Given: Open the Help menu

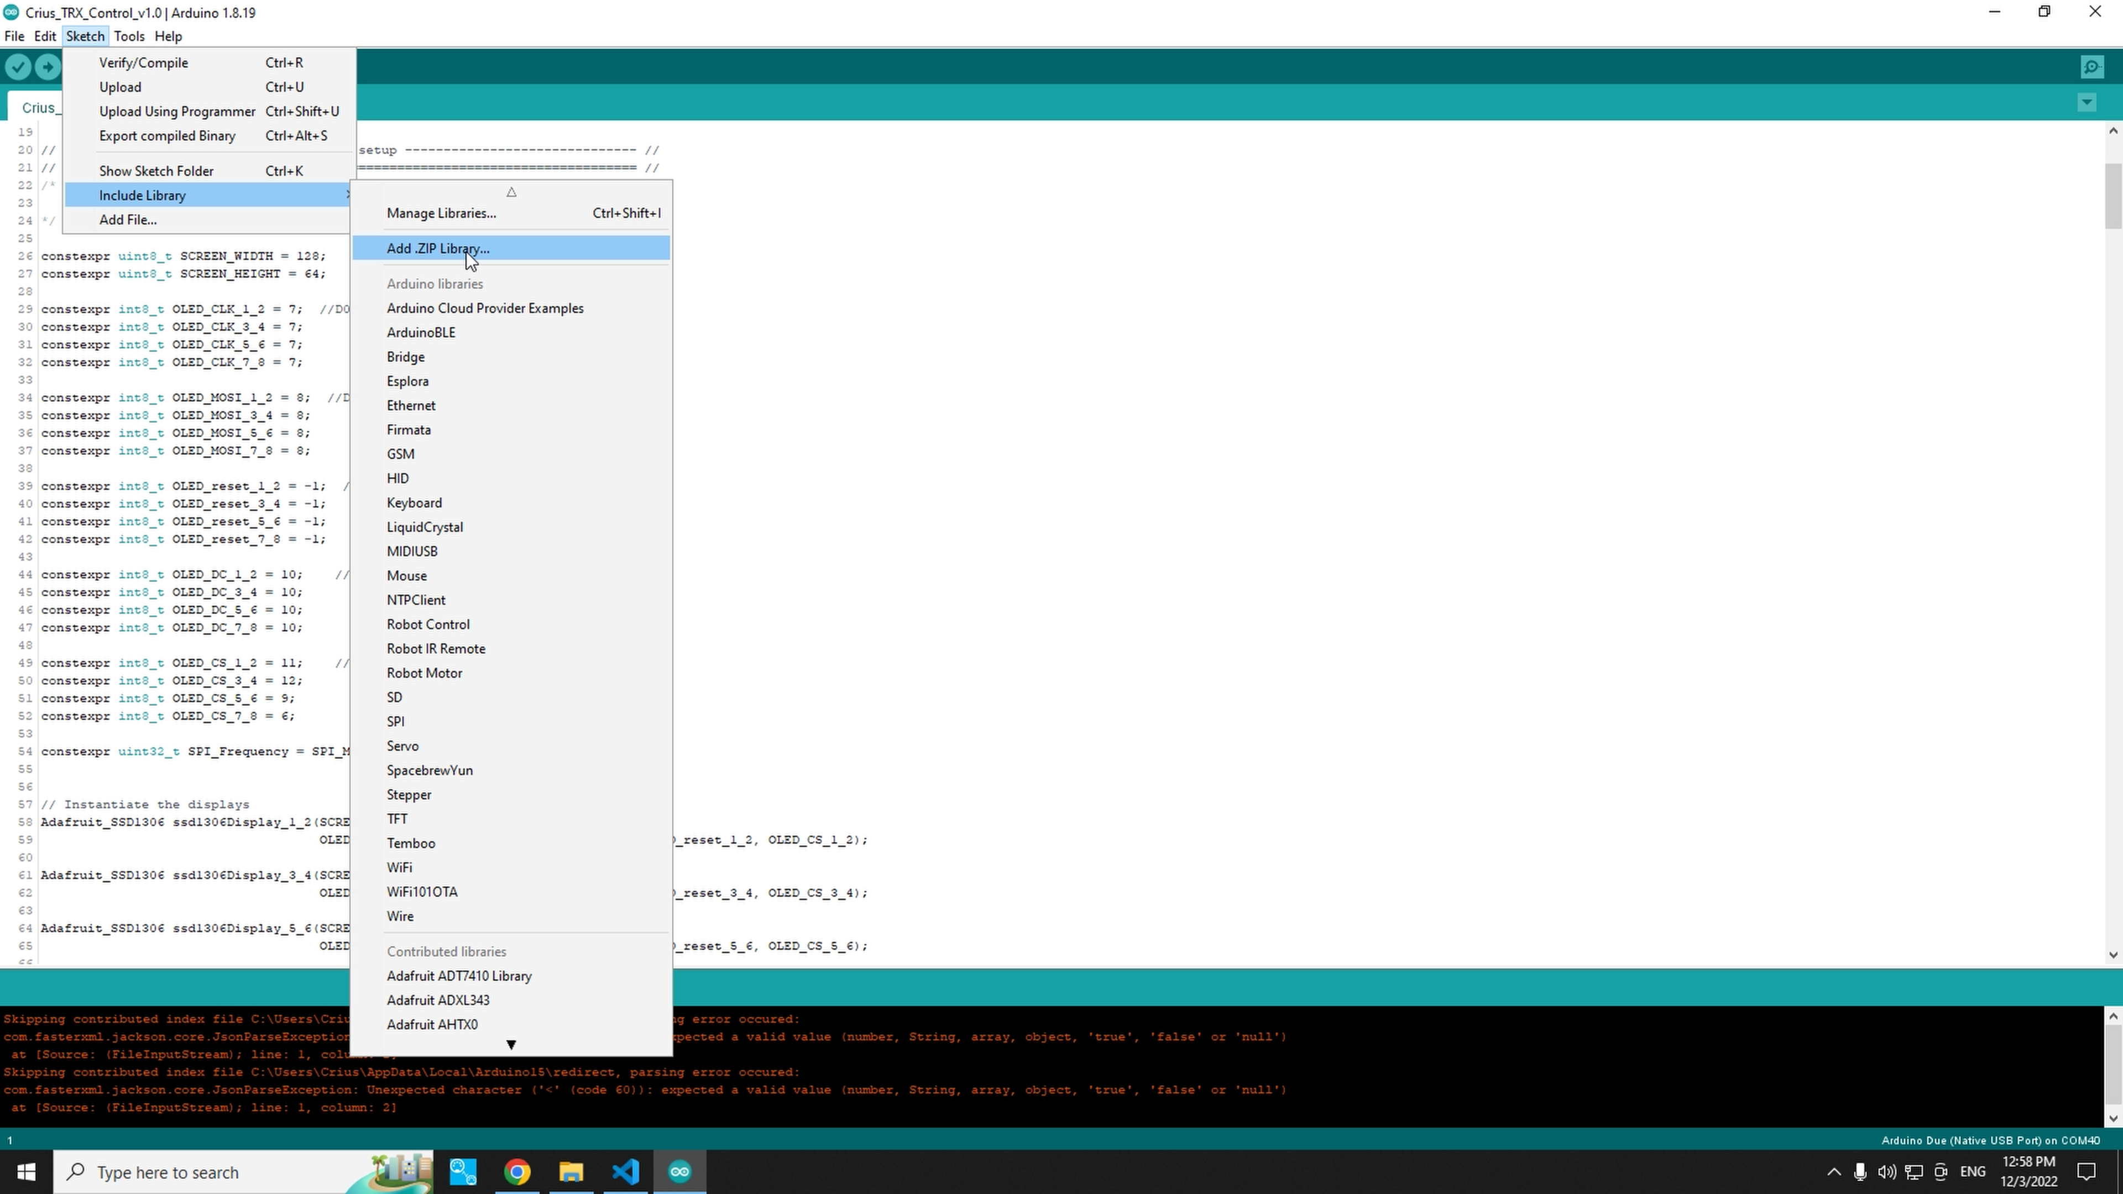Looking at the screenshot, I should click(168, 35).
